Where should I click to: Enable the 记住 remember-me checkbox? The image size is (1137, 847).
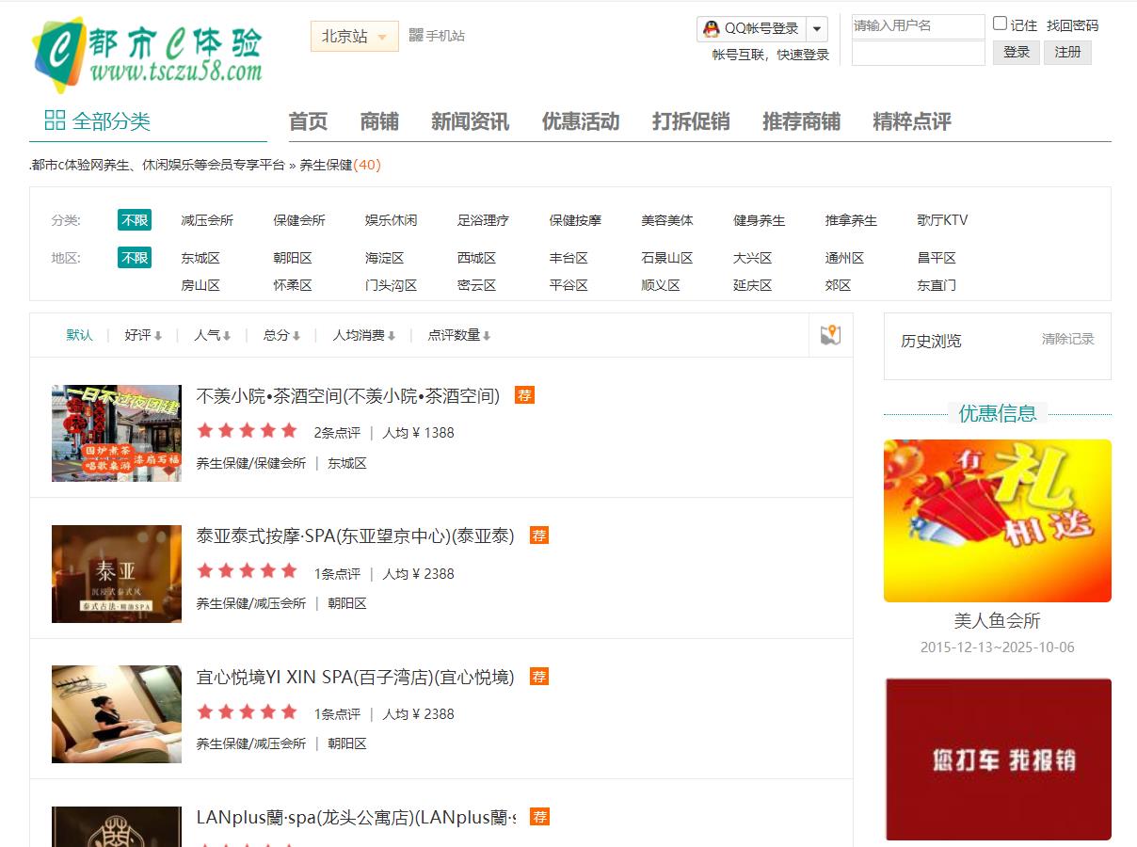pos(999,23)
